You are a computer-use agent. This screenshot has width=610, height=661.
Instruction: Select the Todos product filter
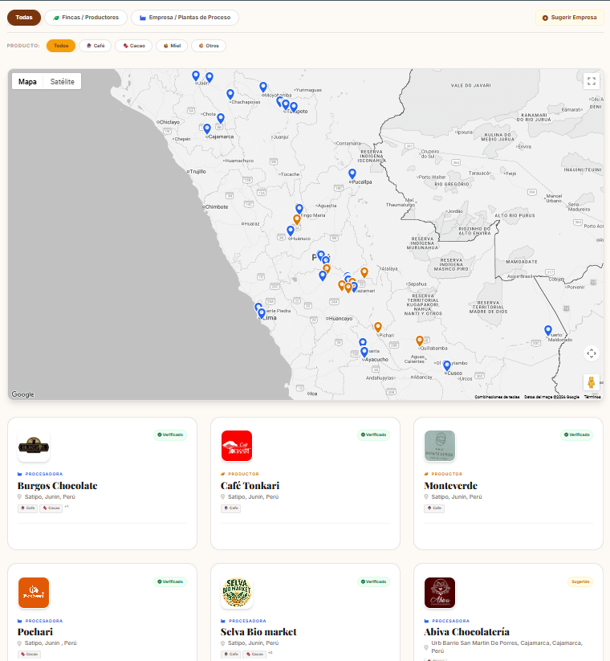point(61,46)
